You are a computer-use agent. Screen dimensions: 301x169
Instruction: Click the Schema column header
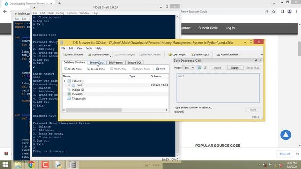pyautogui.click(x=156, y=76)
